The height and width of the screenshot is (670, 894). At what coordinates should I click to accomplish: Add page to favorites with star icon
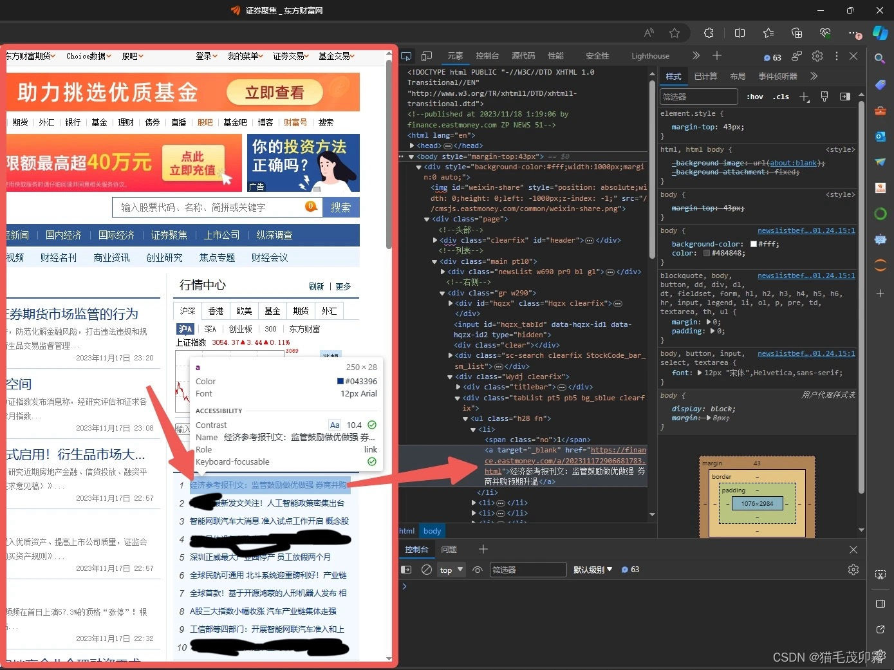tap(674, 33)
